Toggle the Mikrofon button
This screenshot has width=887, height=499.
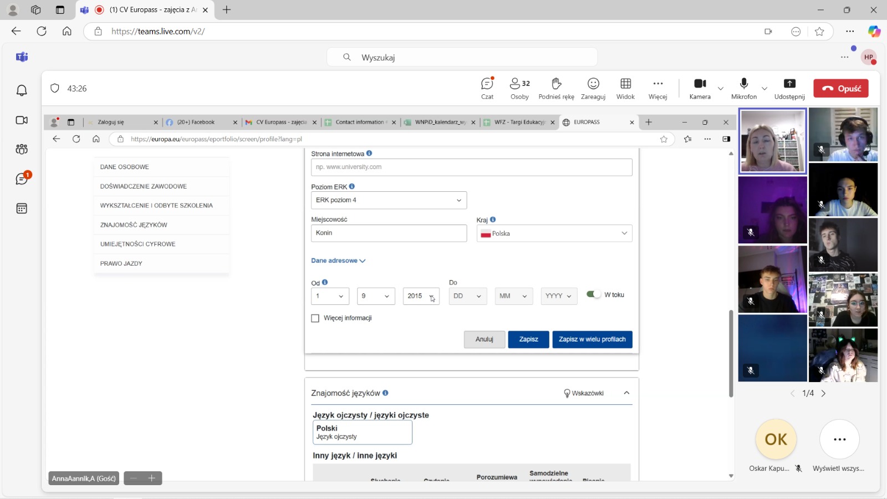[744, 88]
